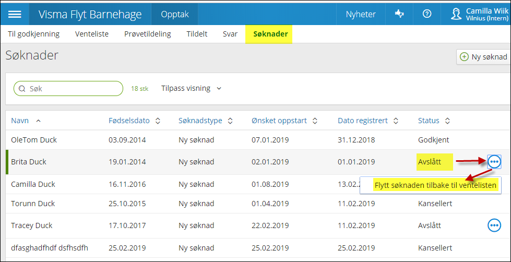Image resolution: width=511 pixels, height=262 pixels.
Task: Click the Søknadstype column header
Action: pyautogui.click(x=200, y=121)
